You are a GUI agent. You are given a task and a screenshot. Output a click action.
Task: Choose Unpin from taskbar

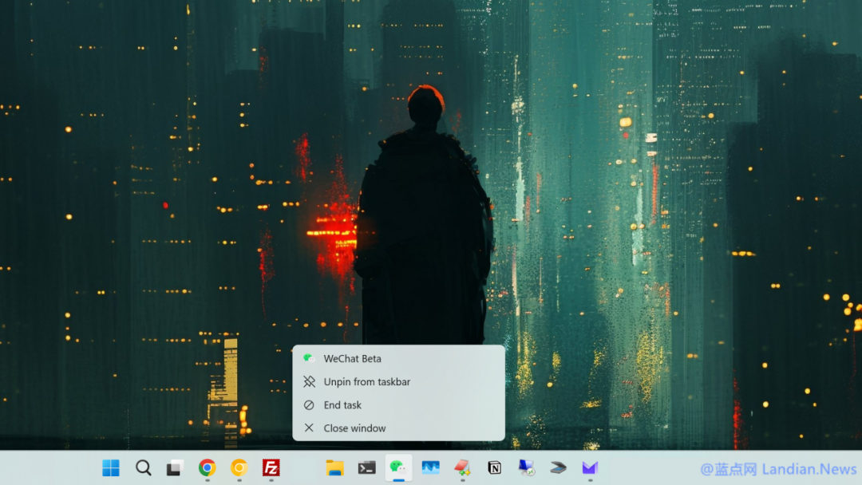click(398, 382)
